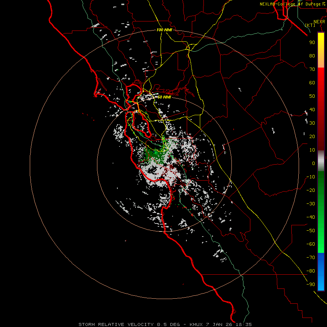Click the "70" legend value
The image size is (327, 327).
312,69
